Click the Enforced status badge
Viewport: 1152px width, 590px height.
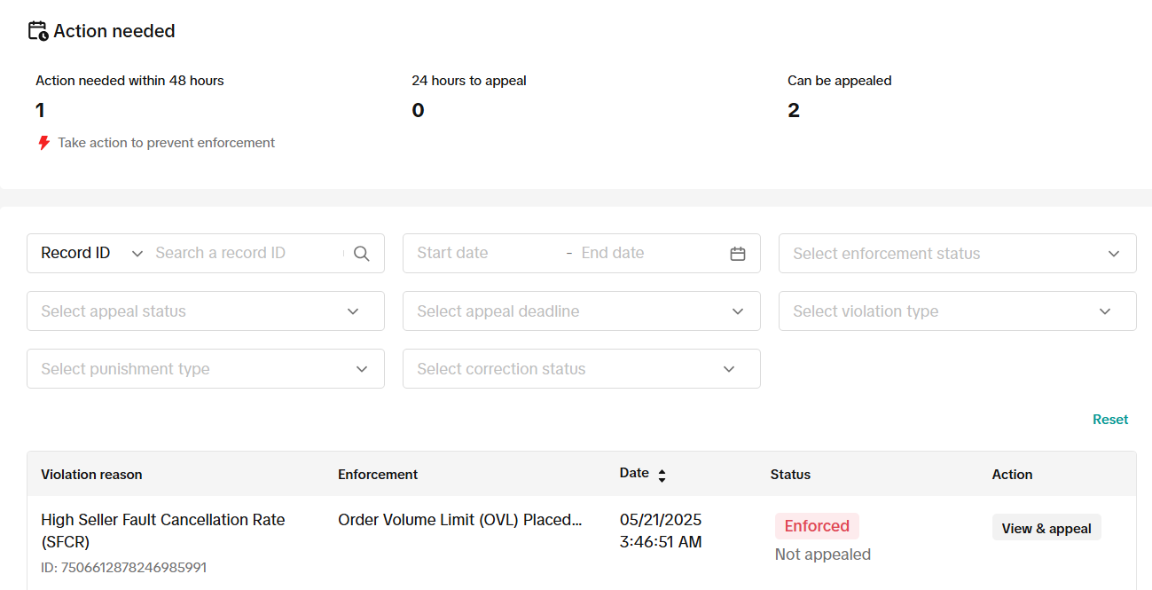816,526
